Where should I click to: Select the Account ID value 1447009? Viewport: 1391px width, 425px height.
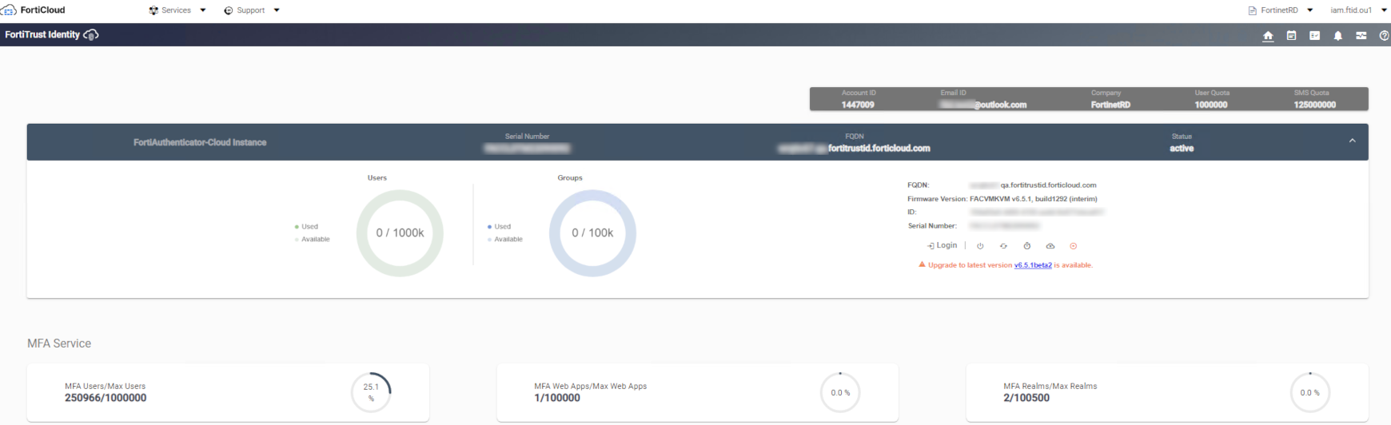point(858,105)
